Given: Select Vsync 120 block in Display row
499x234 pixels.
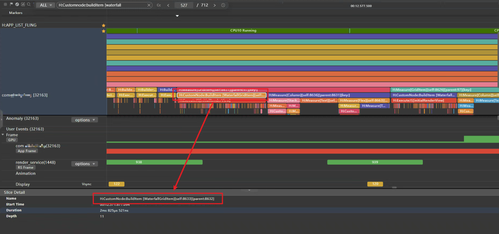Looking at the screenshot, I should (375, 184).
